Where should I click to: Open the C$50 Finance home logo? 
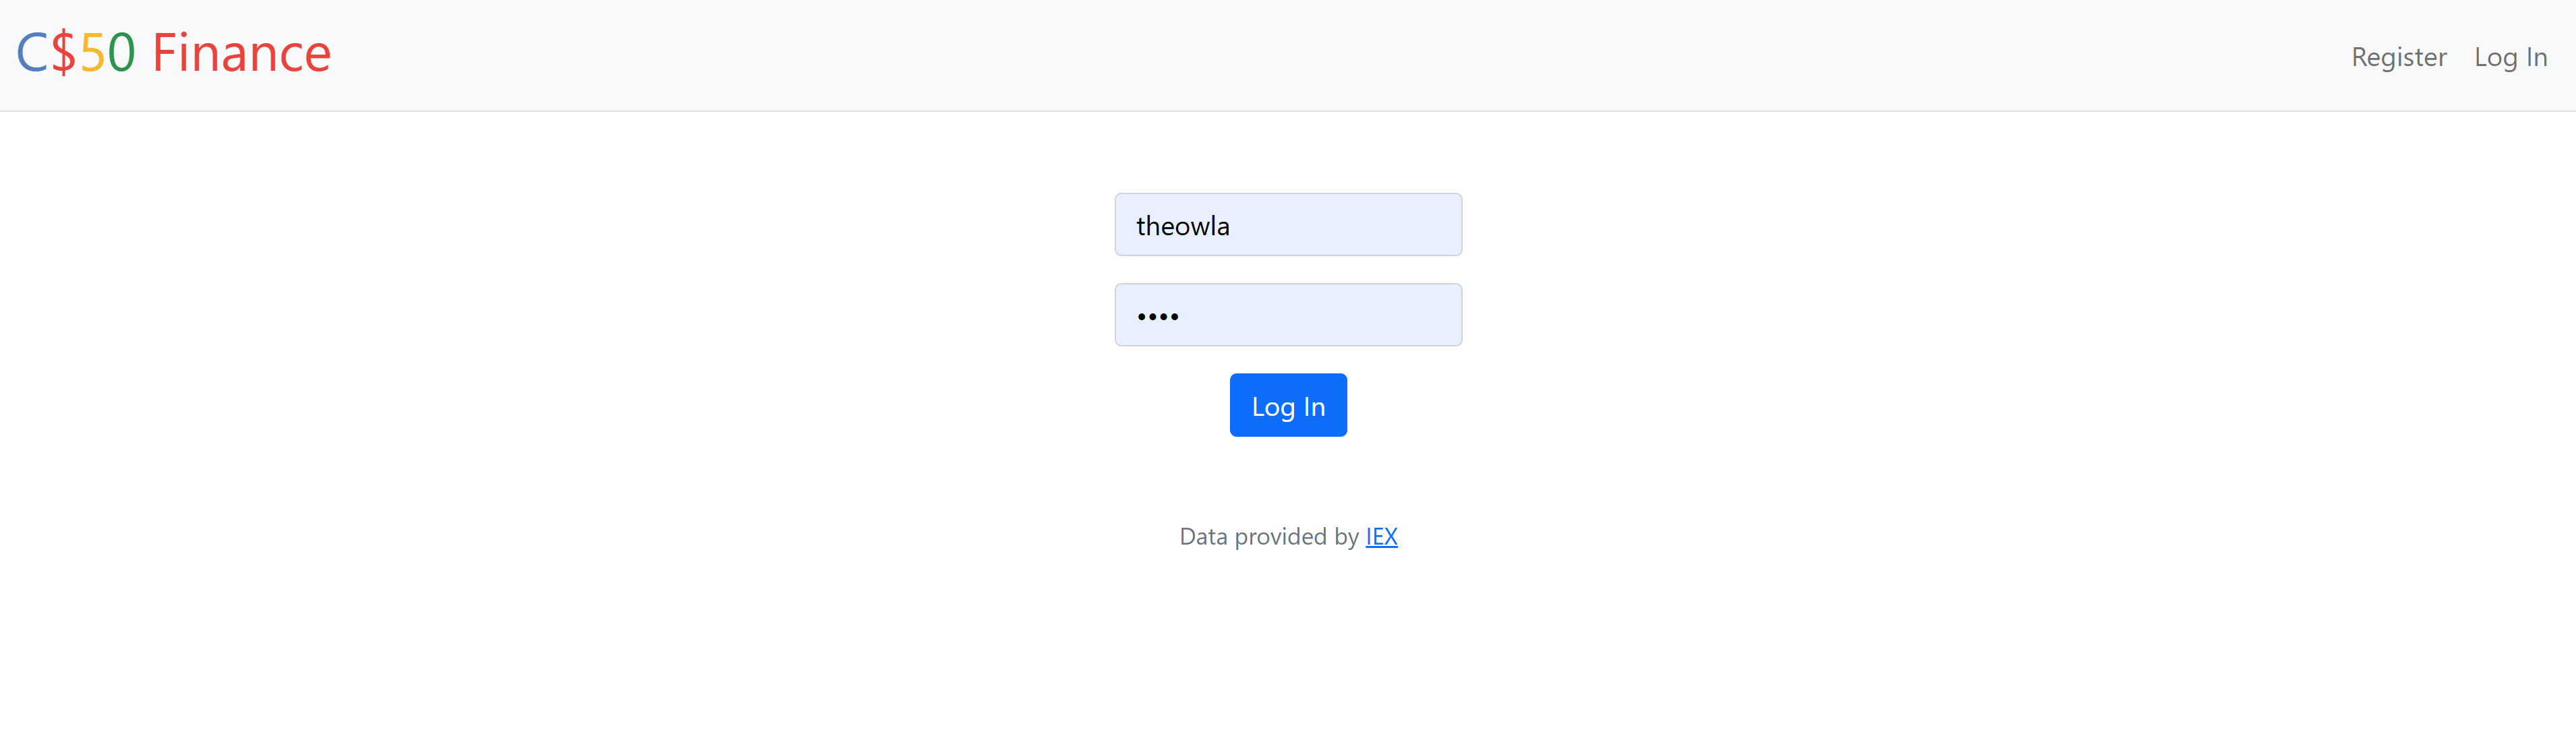pos(173,52)
